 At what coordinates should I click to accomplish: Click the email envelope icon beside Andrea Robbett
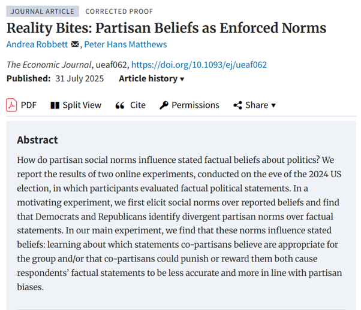(x=75, y=44)
